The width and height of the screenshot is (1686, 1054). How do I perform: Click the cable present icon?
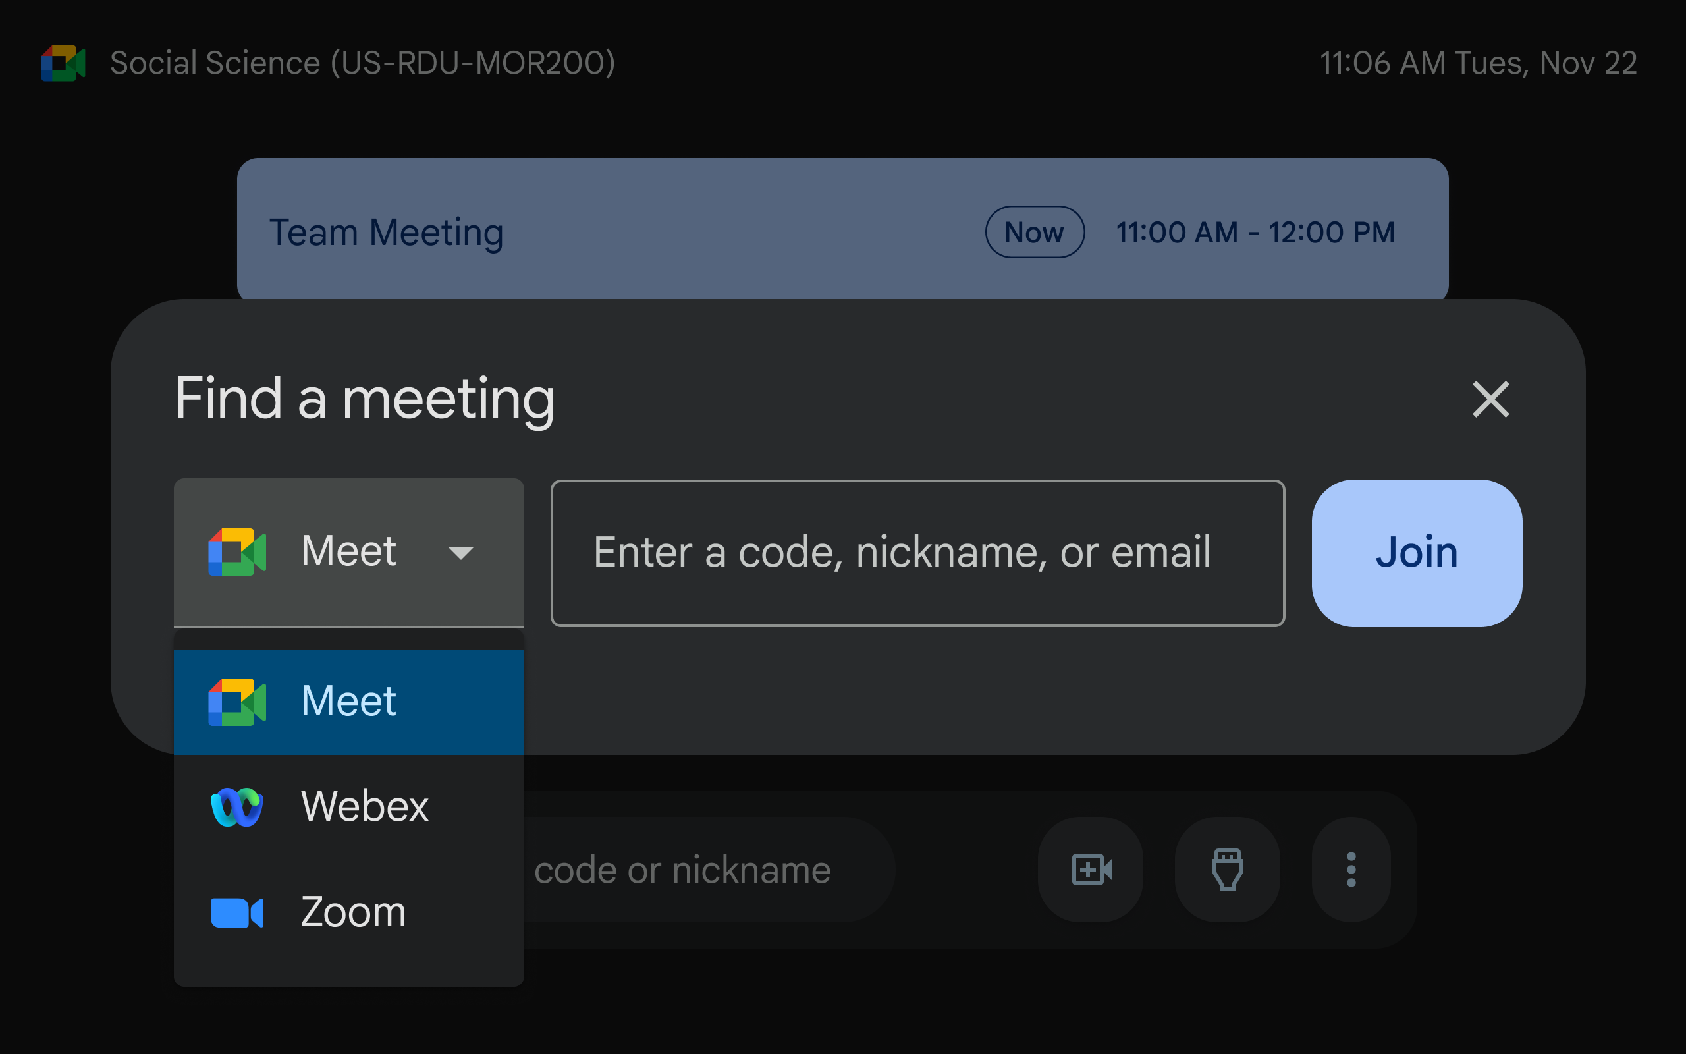pos(1227,870)
